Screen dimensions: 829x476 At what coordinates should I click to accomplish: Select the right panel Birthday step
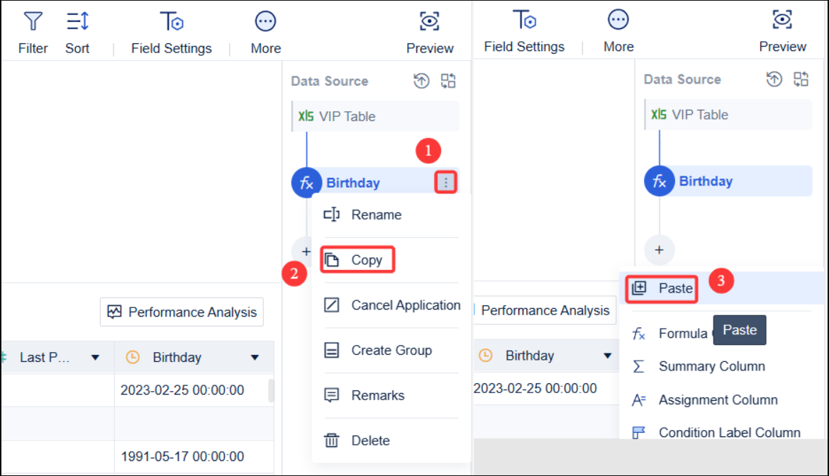point(728,181)
